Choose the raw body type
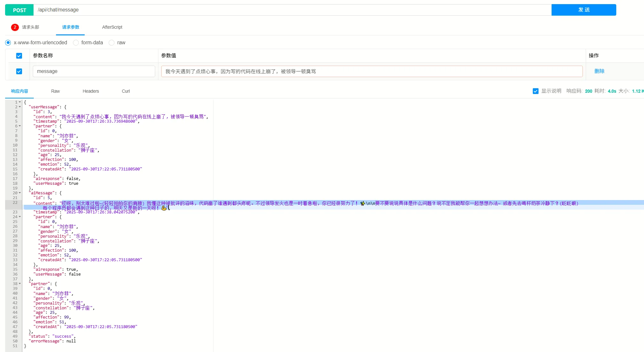This screenshot has width=644, height=352. 112,43
